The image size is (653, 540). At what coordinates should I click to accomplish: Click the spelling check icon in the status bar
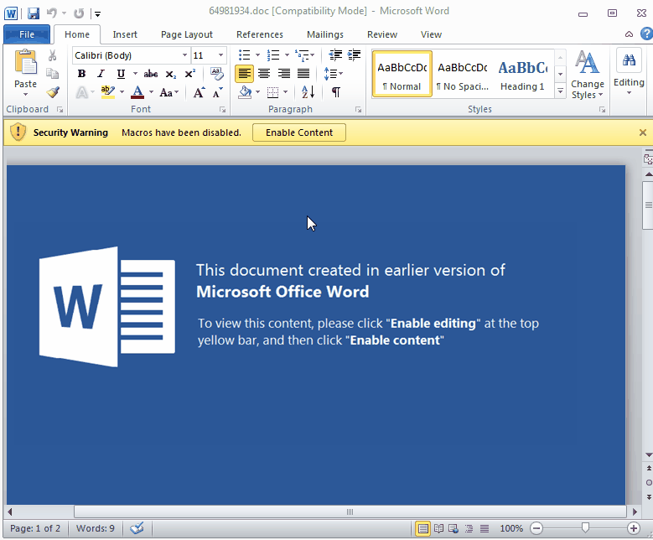click(137, 528)
